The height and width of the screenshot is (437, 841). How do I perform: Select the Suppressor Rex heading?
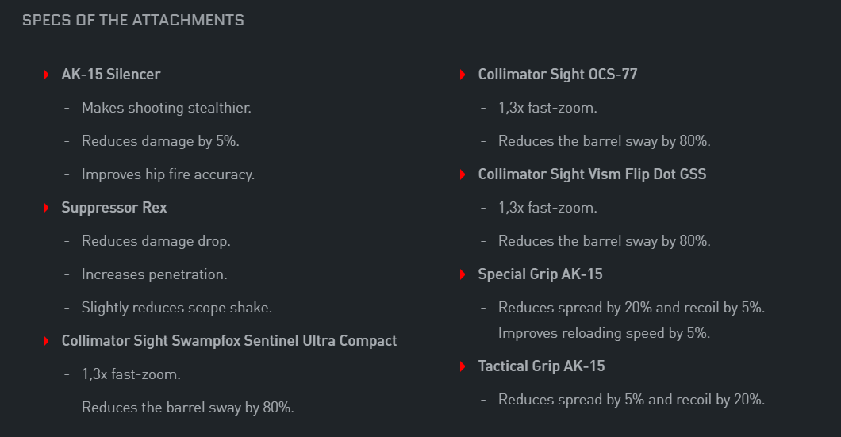coord(114,208)
